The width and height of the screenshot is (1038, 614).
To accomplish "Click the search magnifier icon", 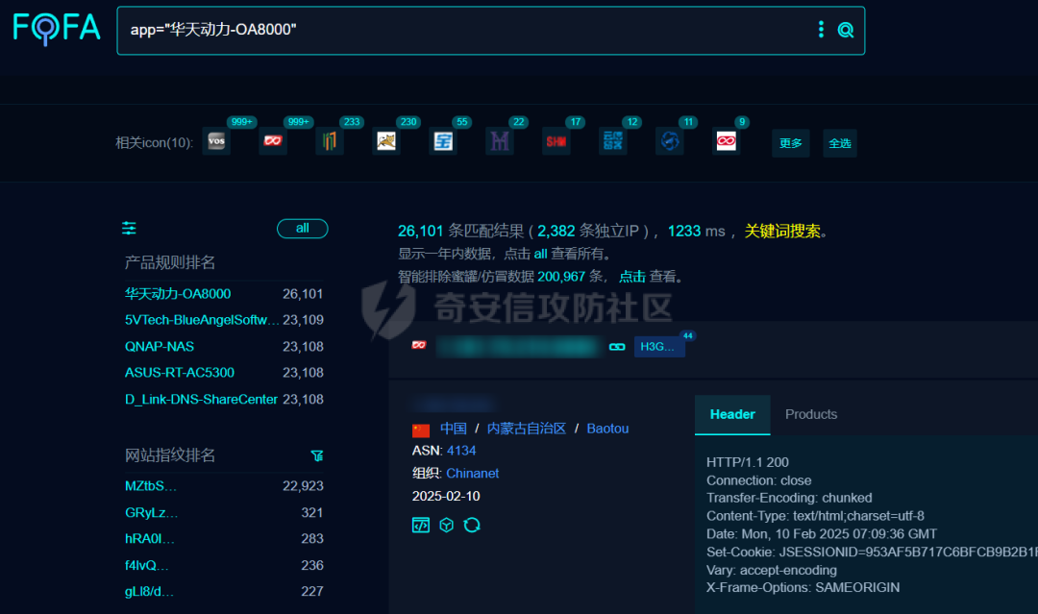I will click(846, 30).
